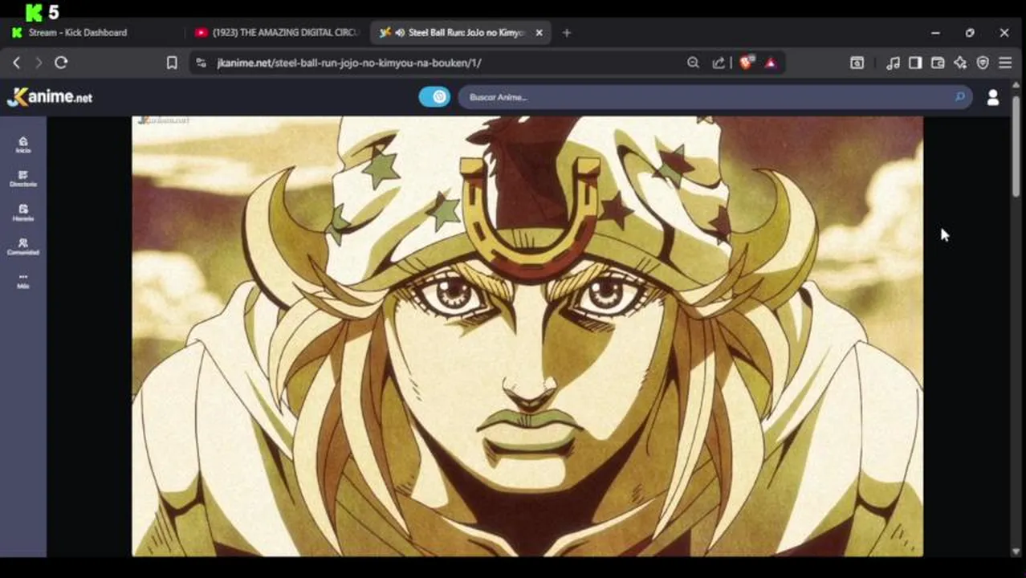1026x578 pixels.
Task: Focus the Buscar Anime search field
Action: pos(715,97)
